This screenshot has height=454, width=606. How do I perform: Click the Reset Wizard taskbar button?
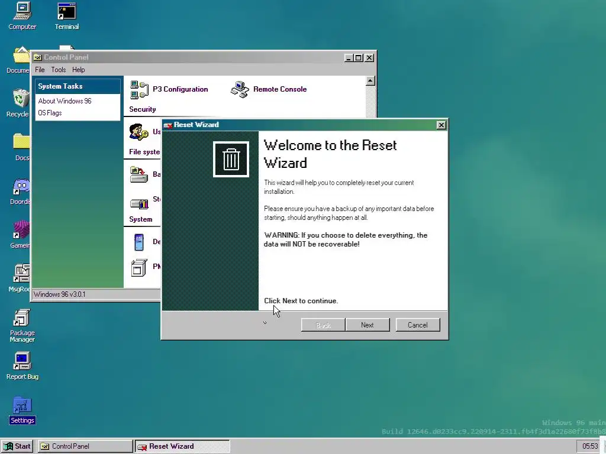pyautogui.click(x=182, y=446)
